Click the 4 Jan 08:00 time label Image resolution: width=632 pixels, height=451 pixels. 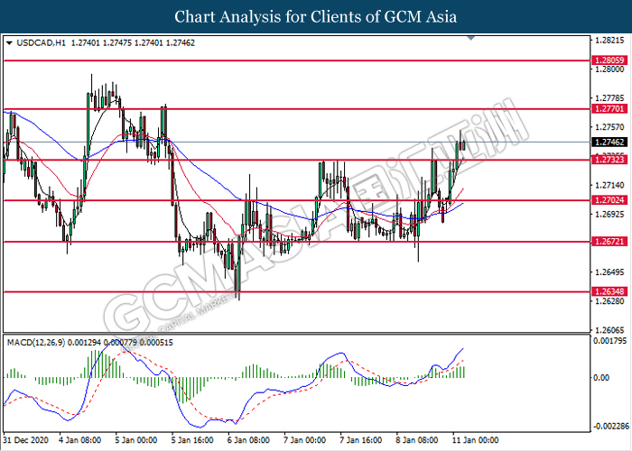(x=80, y=440)
